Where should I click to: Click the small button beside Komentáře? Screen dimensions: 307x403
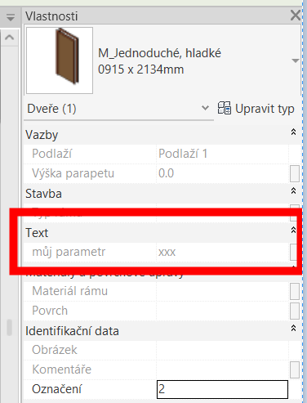[295, 369]
